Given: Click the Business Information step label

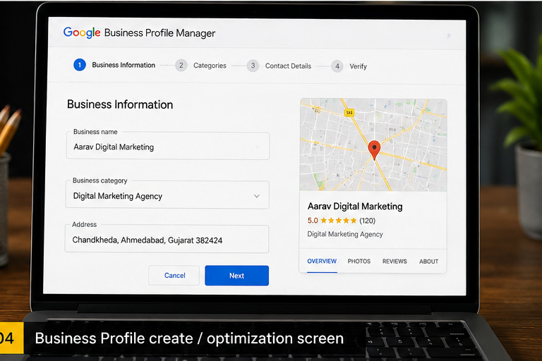Looking at the screenshot, I should point(124,65).
